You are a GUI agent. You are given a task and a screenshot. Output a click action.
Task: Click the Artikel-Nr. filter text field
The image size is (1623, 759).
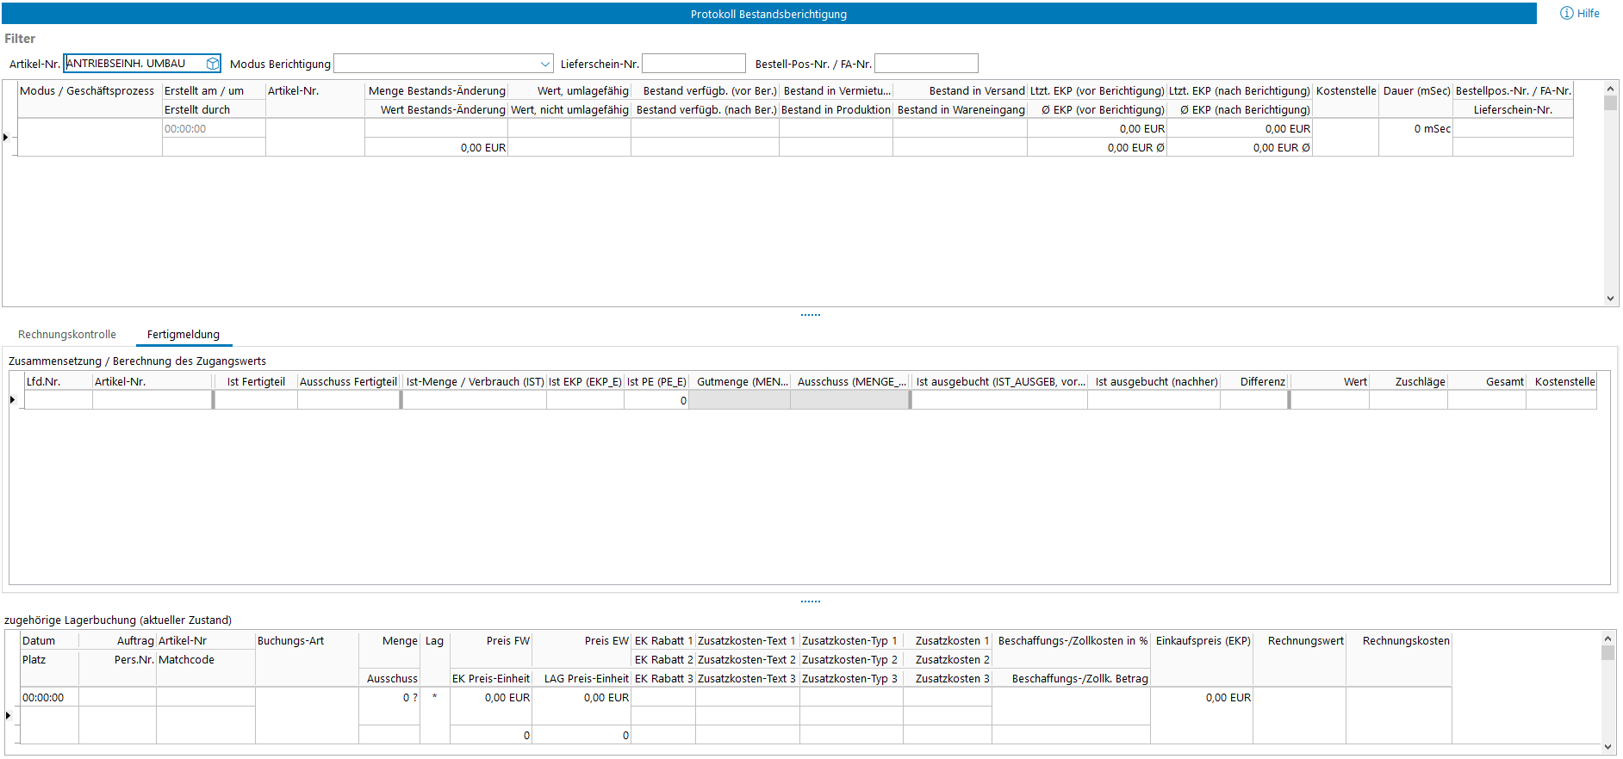click(134, 64)
